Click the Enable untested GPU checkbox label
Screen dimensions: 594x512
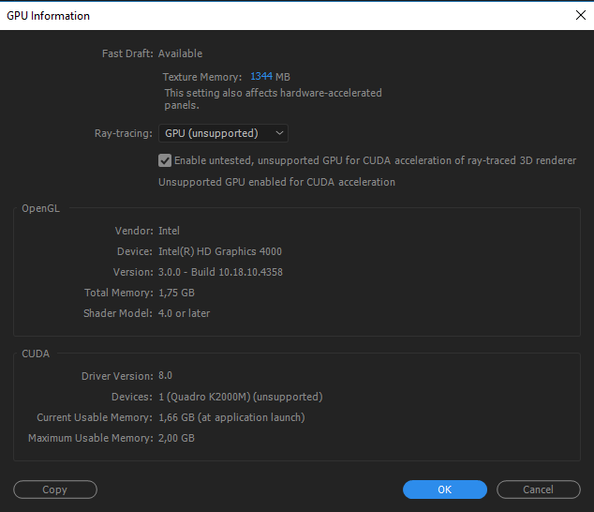(x=375, y=160)
